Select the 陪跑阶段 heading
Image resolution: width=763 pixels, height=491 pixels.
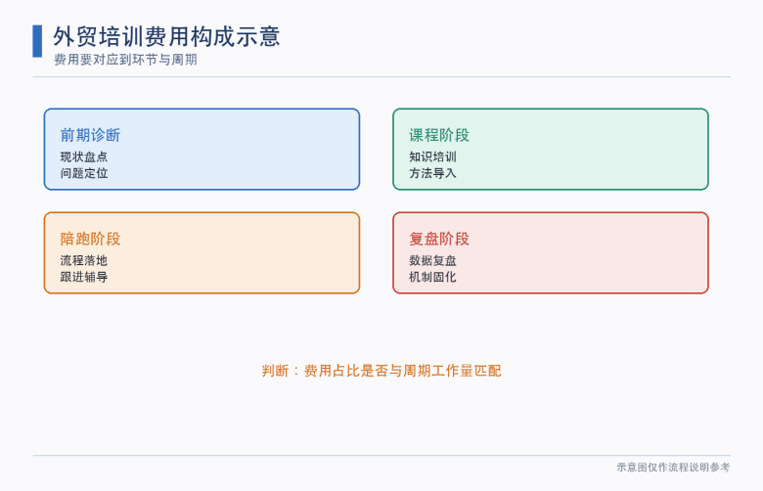point(91,239)
